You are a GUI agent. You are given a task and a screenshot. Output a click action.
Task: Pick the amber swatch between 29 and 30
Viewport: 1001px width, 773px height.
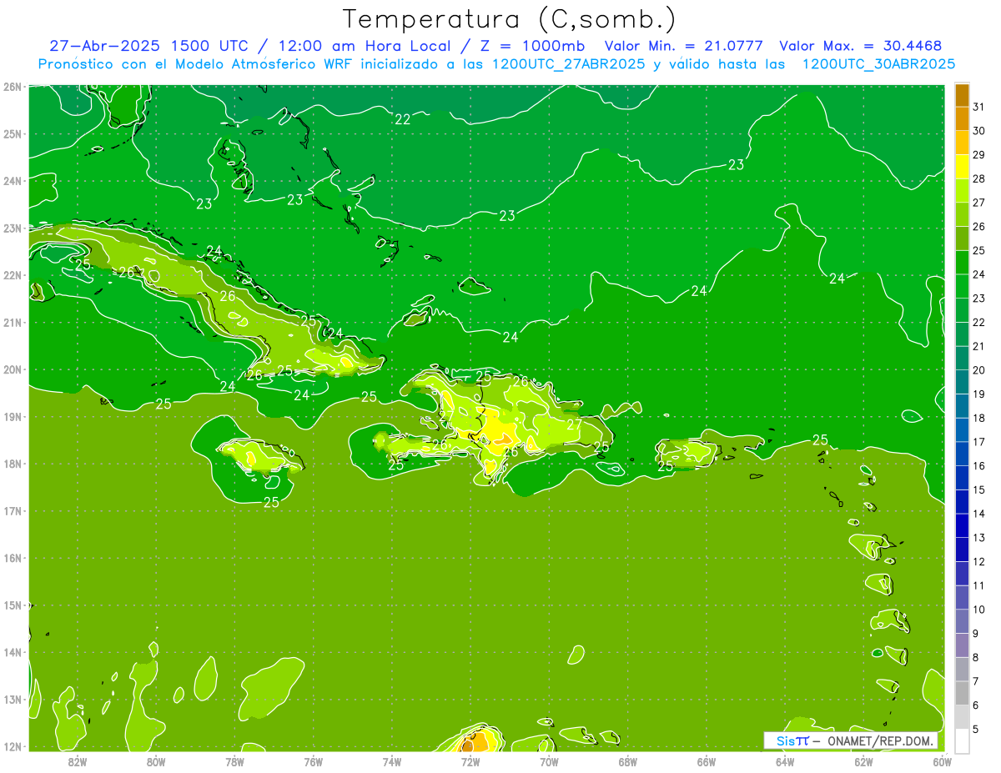tap(962, 143)
